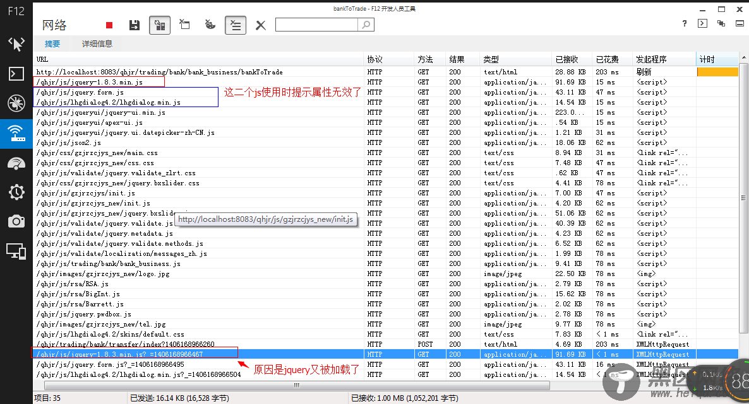Select the jquery.pwdbox.js request row
The image size is (749, 404).
(x=385, y=314)
